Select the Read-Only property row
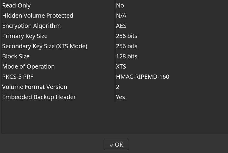The width and height of the screenshot is (228, 153). pyautogui.click(x=115, y=5)
